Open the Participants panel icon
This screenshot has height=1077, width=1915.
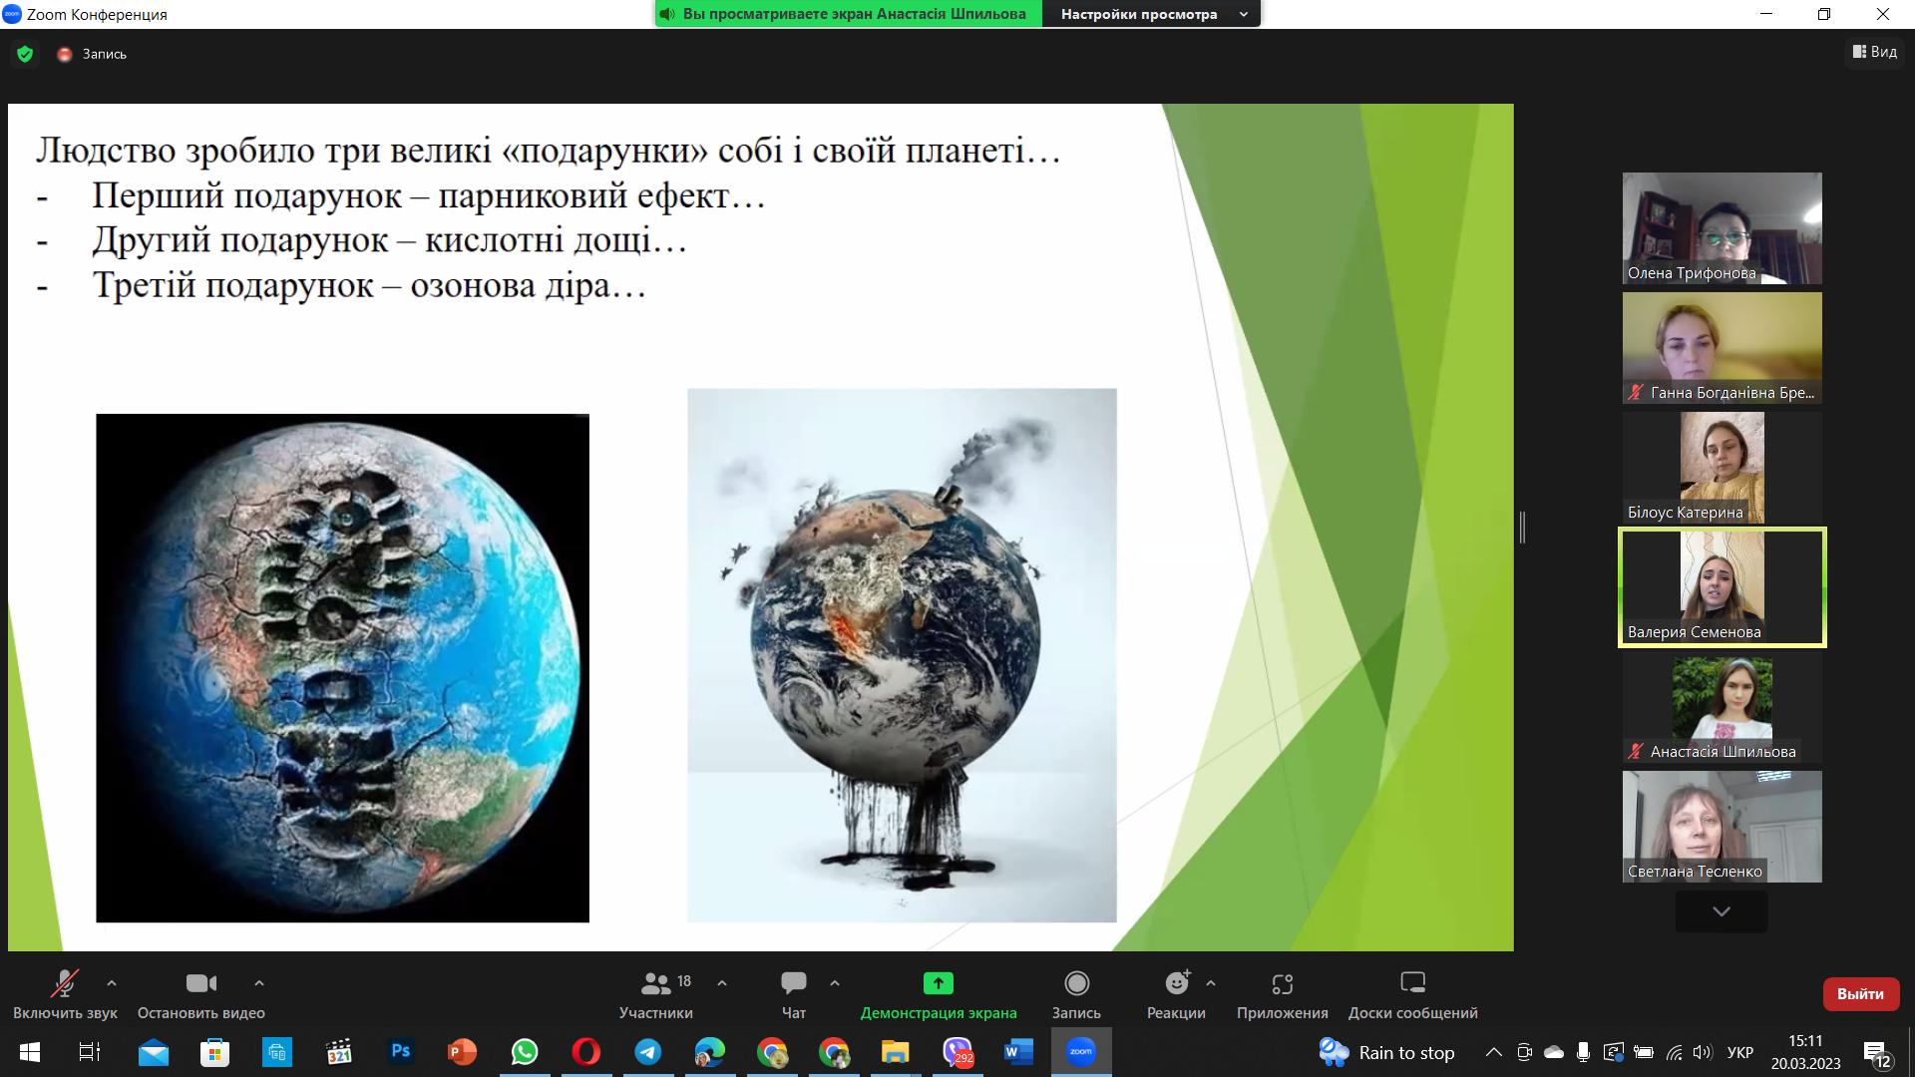click(655, 984)
